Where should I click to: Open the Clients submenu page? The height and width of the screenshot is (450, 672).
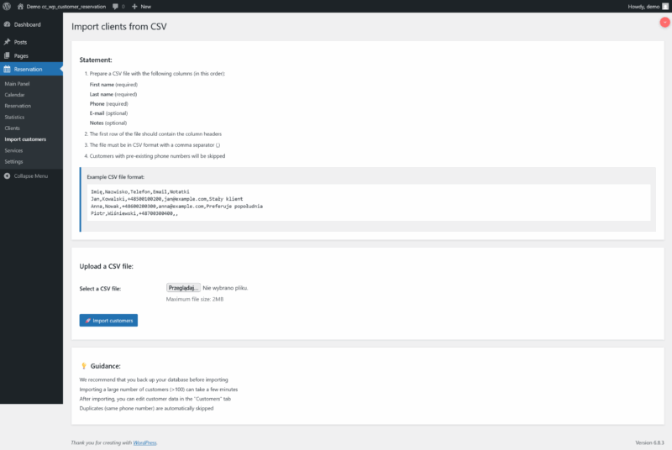pyautogui.click(x=13, y=128)
